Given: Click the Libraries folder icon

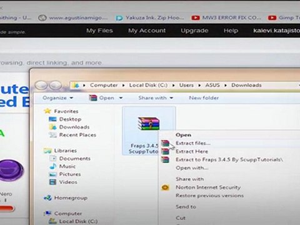Looking at the screenshot, I should pos(47,151).
